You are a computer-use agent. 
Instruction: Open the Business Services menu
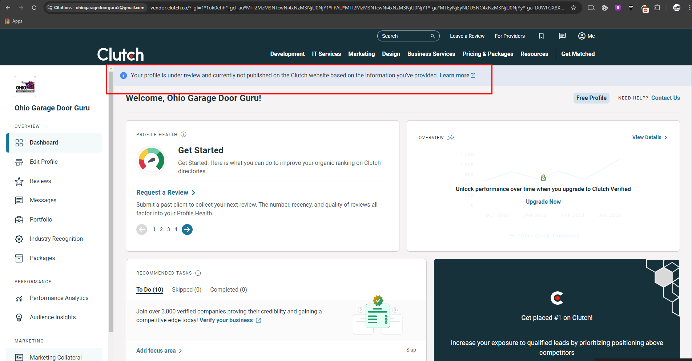(x=431, y=54)
